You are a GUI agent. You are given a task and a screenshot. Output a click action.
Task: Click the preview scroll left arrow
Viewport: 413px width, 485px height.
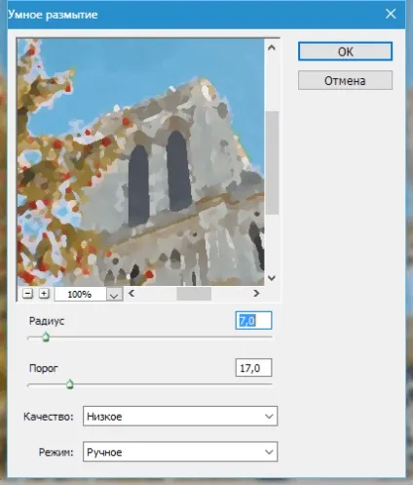(131, 294)
